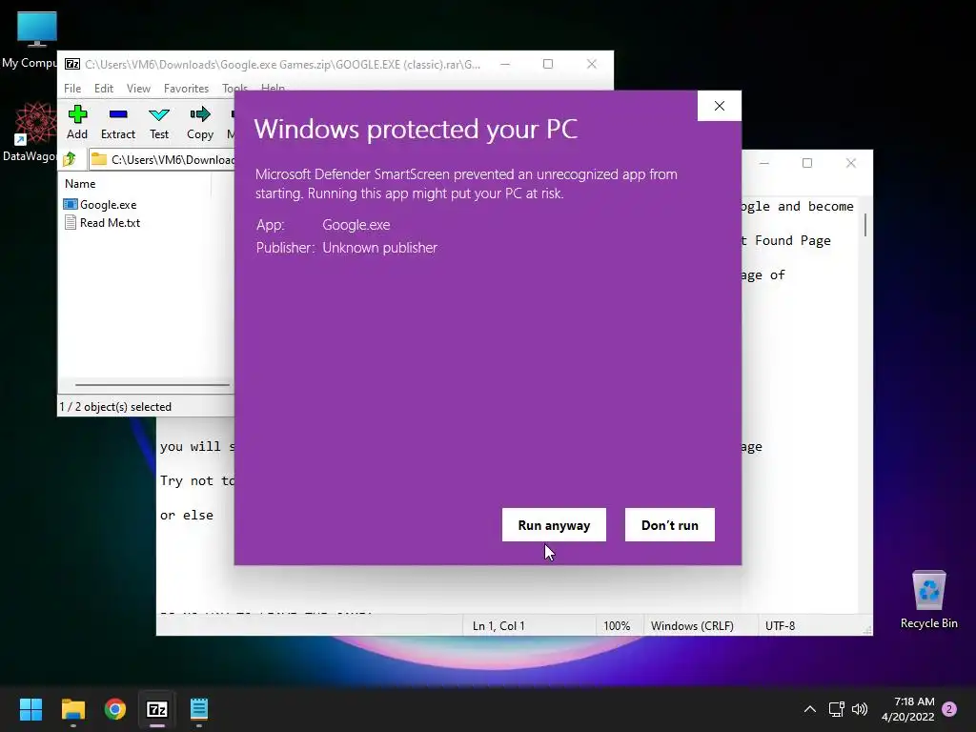Maximize the Notepad window
976x732 pixels.
[807, 163]
